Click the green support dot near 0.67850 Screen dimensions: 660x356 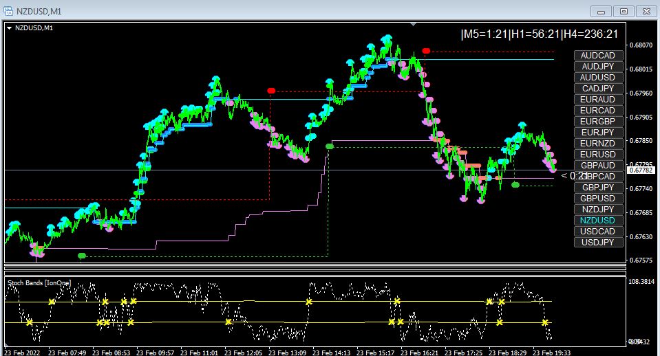(x=330, y=146)
